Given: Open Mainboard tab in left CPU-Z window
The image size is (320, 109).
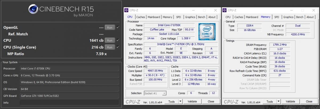Looking at the screenshot, I should coord(154,17).
